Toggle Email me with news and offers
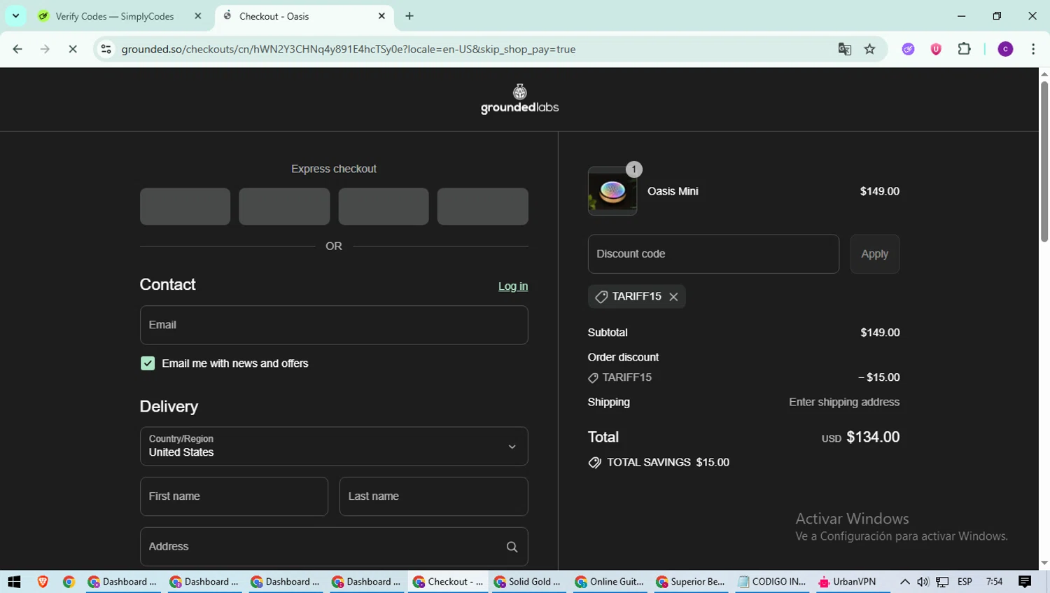This screenshot has width=1050, height=593. point(148,363)
